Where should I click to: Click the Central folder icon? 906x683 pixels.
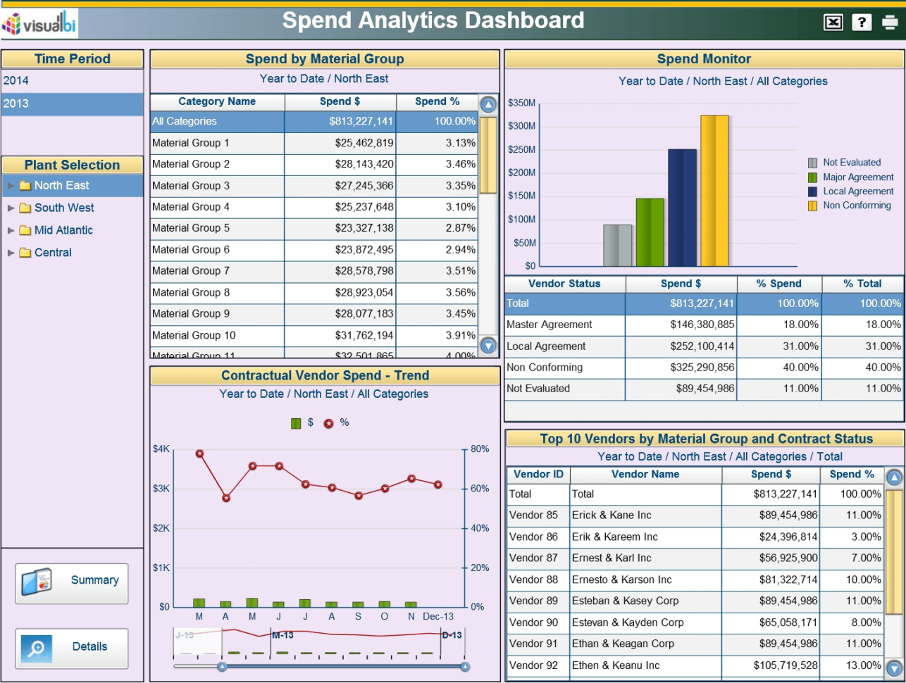[25, 252]
